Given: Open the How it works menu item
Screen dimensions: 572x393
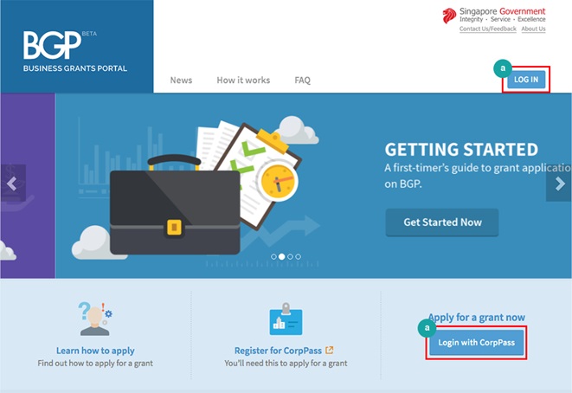Looking at the screenshot, I should tap(243, 80).
